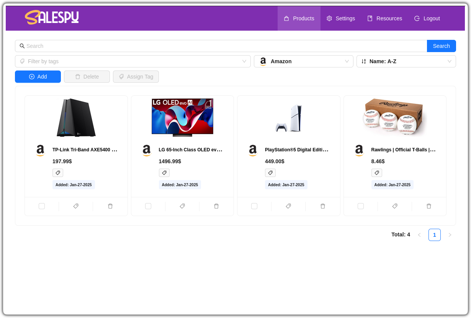The image size is (471, 318).
Task: Select the TP-Link product checkbox
Action: 42,206
